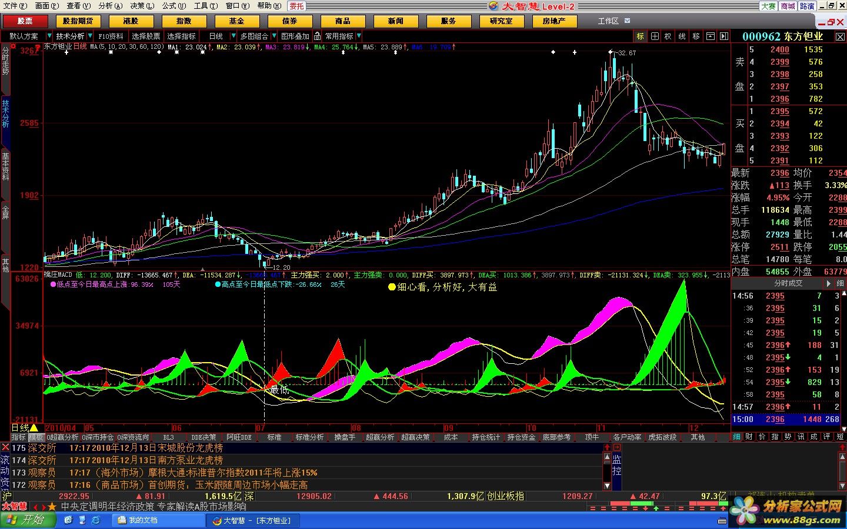The width and height of the screenshot is (847, 529).
Task: Select the 操盘手 indicator tab
Action: click(345, 437)
